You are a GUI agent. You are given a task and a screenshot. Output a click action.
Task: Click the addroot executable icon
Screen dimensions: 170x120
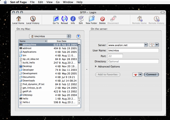(21, 48)
